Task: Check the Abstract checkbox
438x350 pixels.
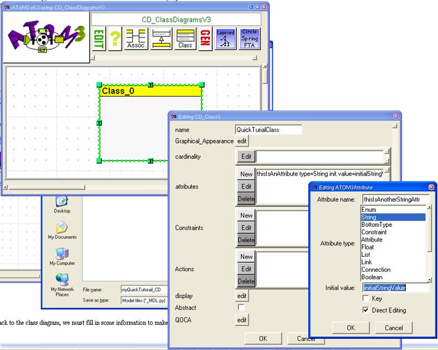Action: point(241,308)
